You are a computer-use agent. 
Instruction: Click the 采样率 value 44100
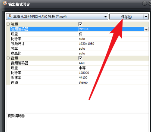tap(83, 78)
